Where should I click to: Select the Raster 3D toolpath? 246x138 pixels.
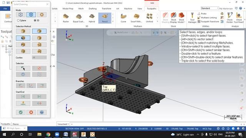(x=66, y=18)
